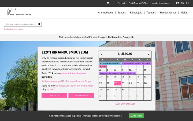Select day 10 in the calendar
The width and height of the screenshot is (193, 121).
[132, 71]
